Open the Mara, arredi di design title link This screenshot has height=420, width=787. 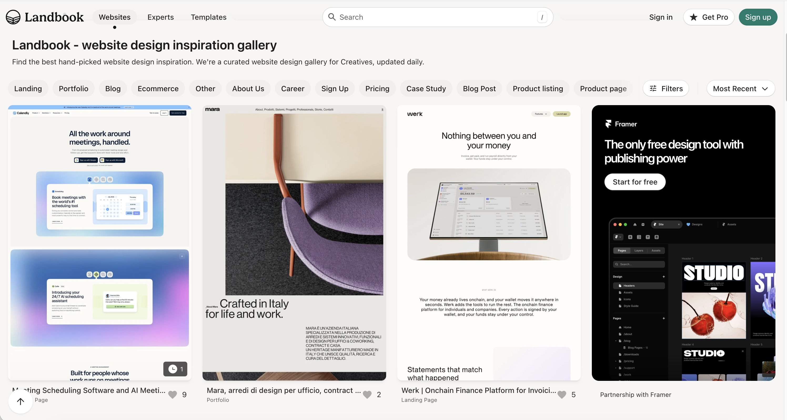coord(284,390)
